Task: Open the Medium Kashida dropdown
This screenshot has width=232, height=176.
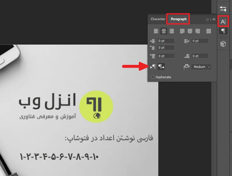Action: pos(201,67)
